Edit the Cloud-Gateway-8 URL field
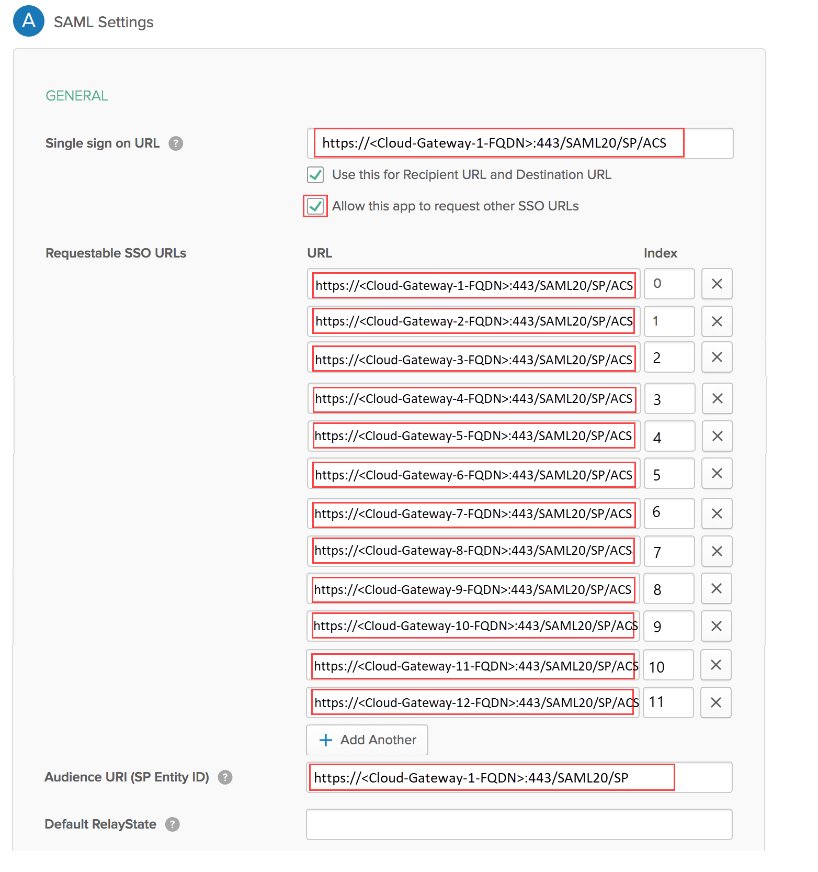The height and width of the screenshot is (872, 818). [473, 551]
